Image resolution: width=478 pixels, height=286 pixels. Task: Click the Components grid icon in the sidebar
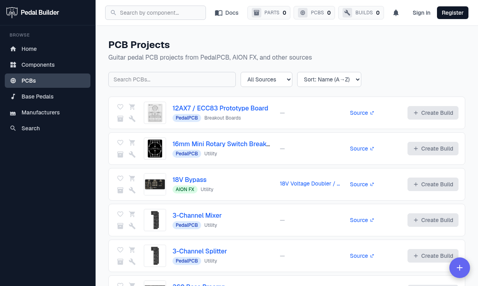click(x=13, y=65)
